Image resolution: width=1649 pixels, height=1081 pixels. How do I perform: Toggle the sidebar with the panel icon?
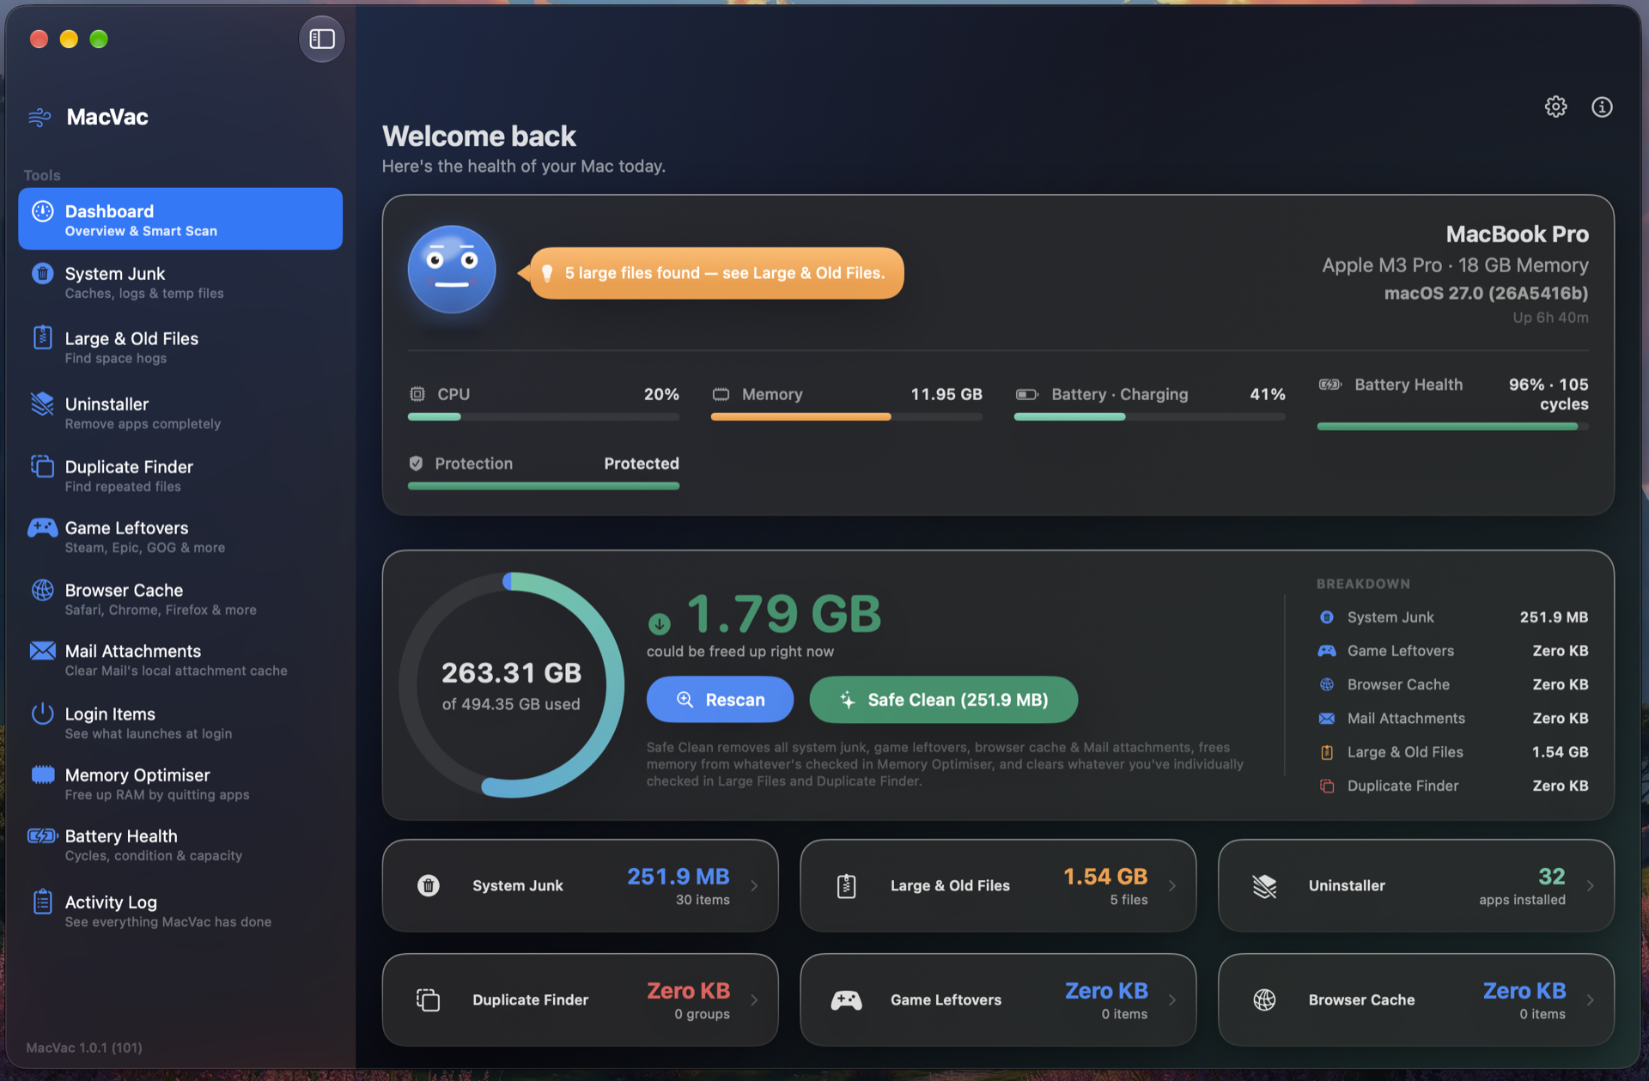[322, 39]
